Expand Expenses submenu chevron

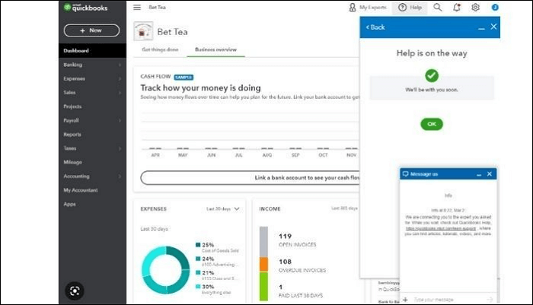[120, 78]
